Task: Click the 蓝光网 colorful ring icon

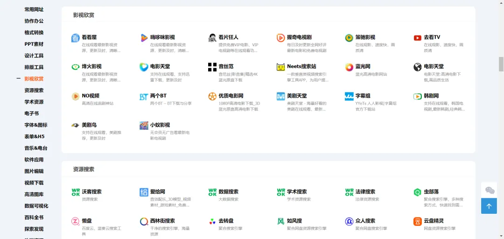Action: point(349,67)
